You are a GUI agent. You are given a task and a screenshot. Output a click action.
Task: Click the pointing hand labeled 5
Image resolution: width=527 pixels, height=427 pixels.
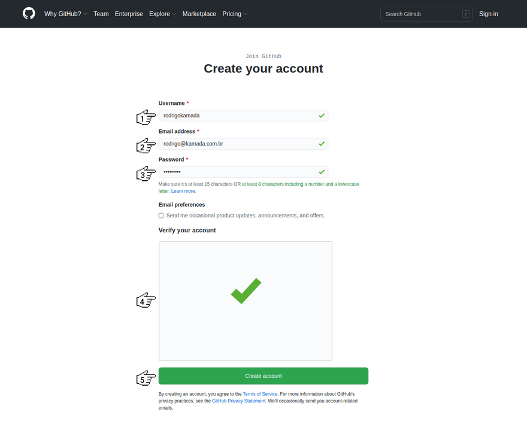[x=146, y=378]
